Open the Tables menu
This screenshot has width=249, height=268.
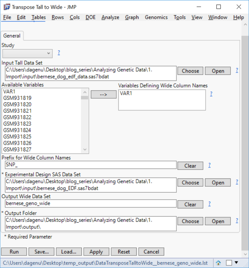click(39, 17)
